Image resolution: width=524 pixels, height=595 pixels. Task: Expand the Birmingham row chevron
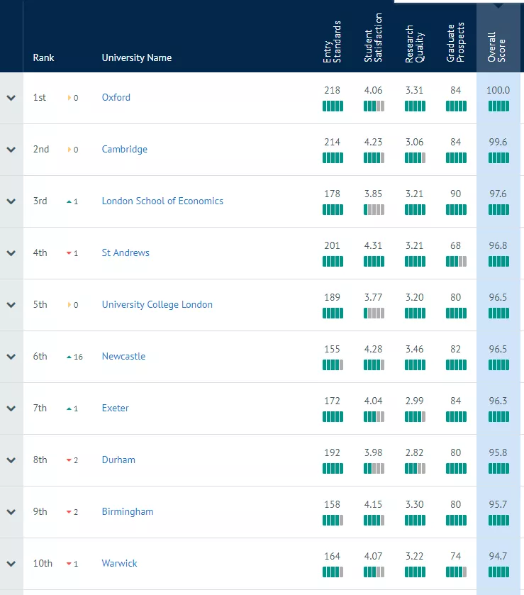(x=11, y=512)
